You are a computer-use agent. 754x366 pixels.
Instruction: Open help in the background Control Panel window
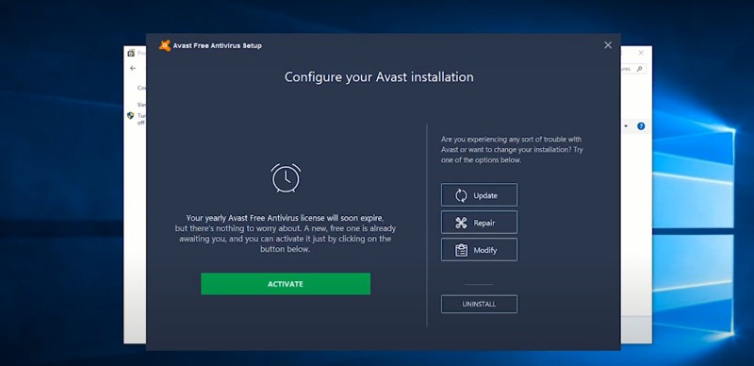641,126
